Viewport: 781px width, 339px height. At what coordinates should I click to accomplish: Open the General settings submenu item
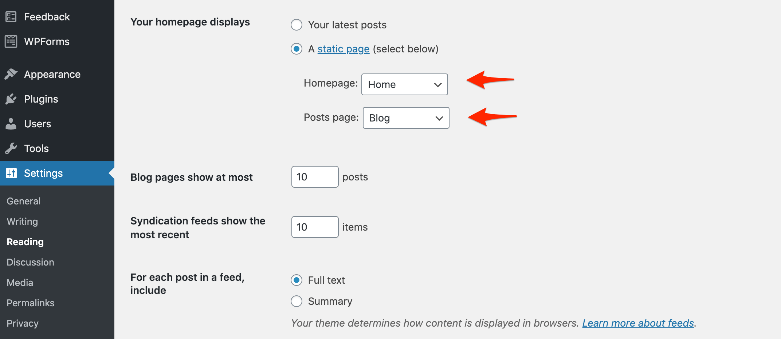click(x=24, y=201)
